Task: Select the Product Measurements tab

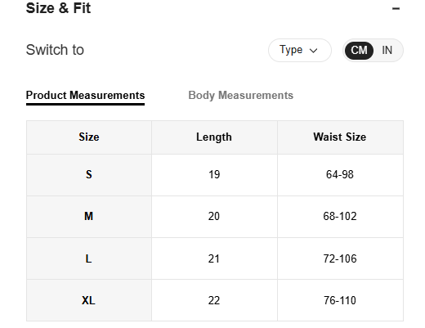Action: click(85, 95)
